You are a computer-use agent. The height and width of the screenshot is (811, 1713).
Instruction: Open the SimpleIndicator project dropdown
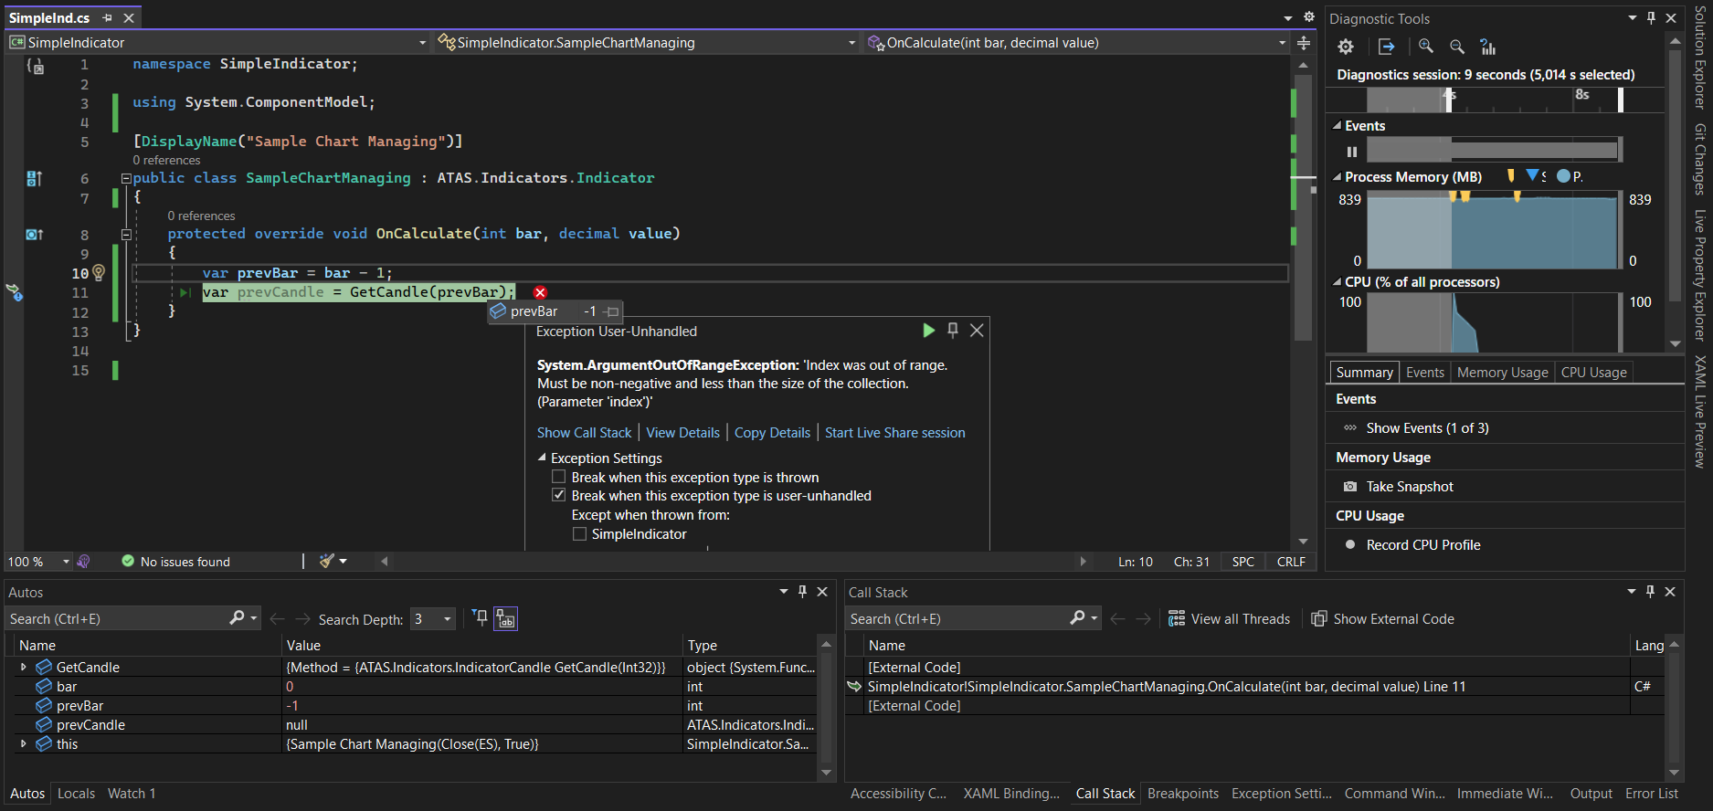click(x=422, y=43)
